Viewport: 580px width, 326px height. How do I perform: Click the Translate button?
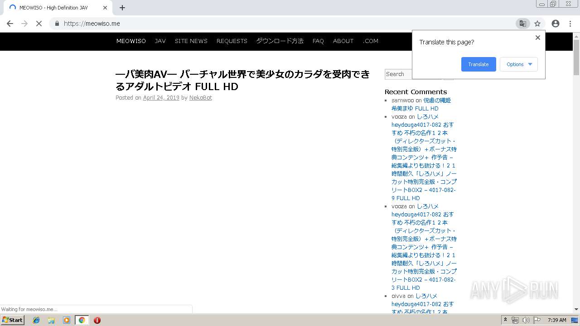pos(478,64)
